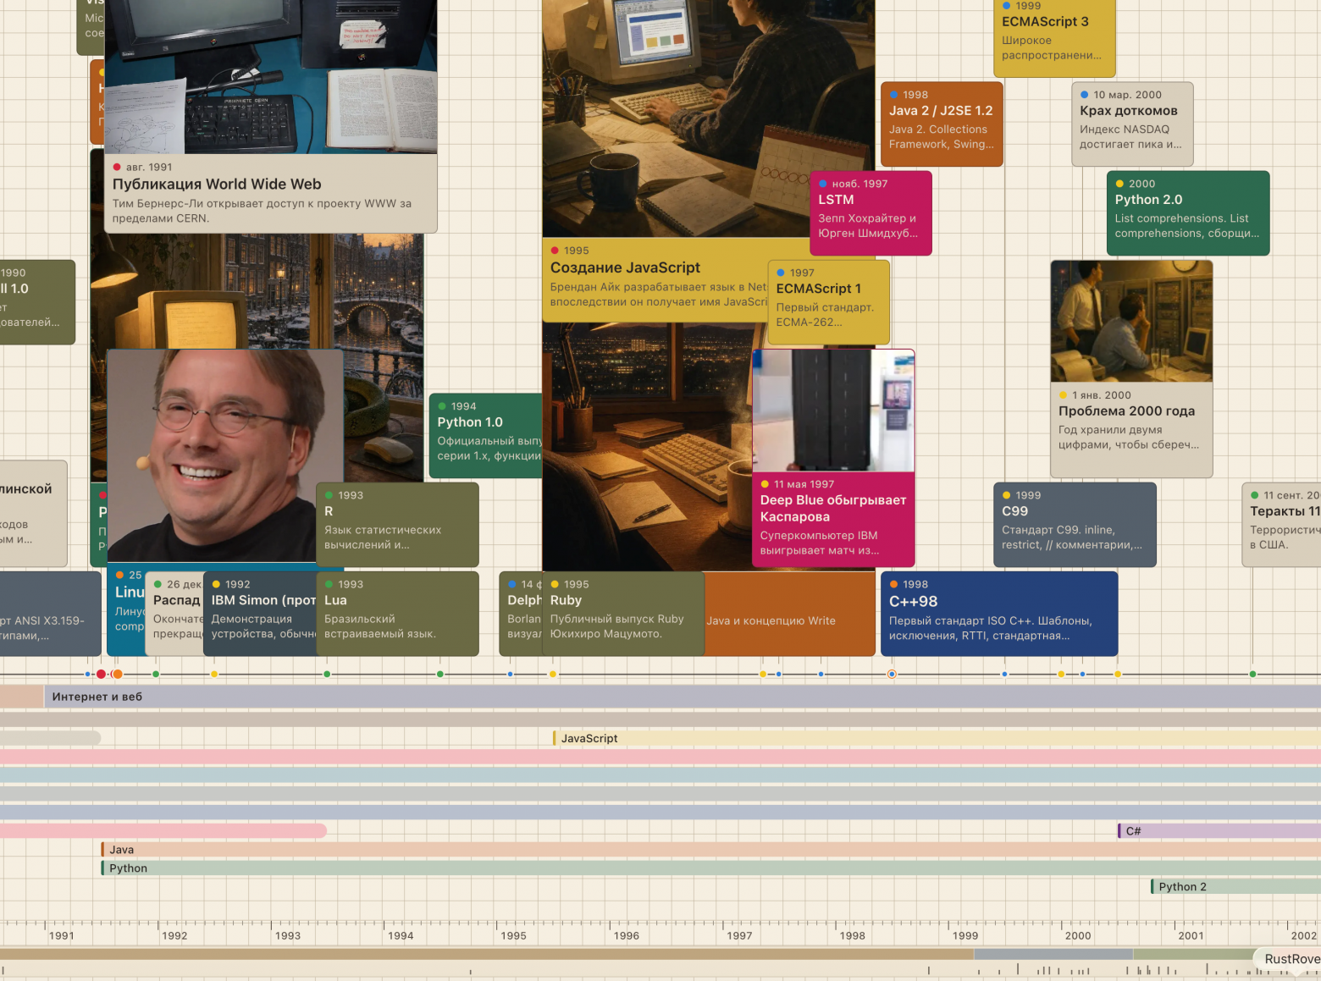This screenshot has height=981, width=1321.
Task: Select the C99 standard event card
Action: click(x=1075, y=524)
